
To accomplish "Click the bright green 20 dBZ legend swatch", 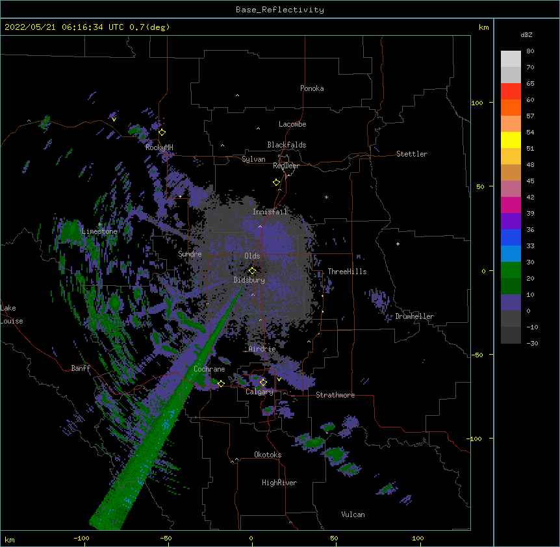I will [x=511, y=270].
